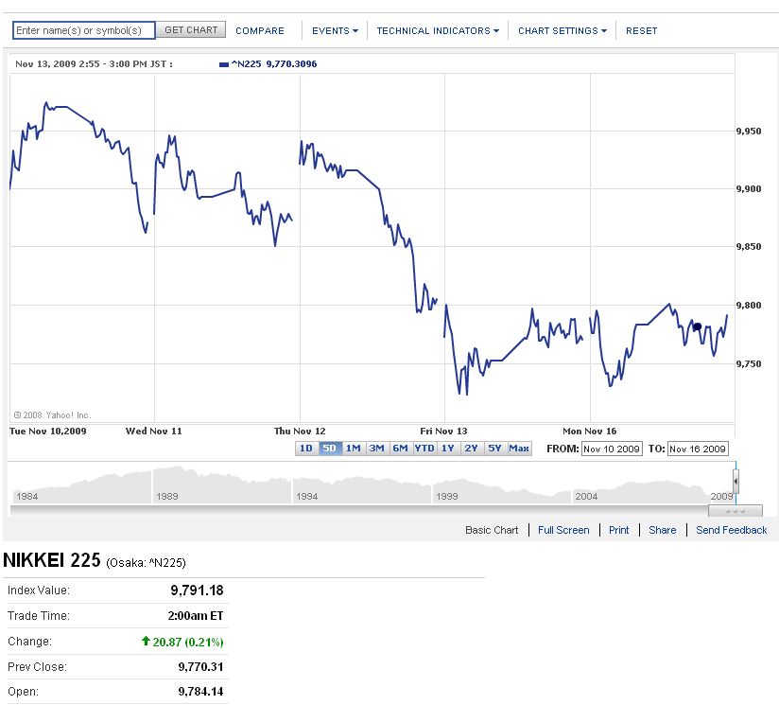Click the Tue Nov 10,2009 axis label
This screenshot has height=705, width=779.
(x=47, y=432)
